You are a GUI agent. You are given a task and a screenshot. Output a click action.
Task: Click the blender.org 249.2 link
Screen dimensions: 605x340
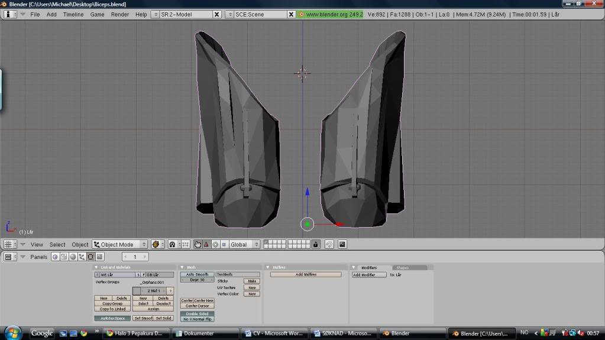[330, 14]
